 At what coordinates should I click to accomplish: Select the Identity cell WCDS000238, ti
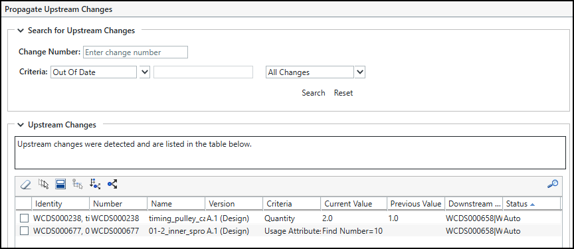[60, 218]
